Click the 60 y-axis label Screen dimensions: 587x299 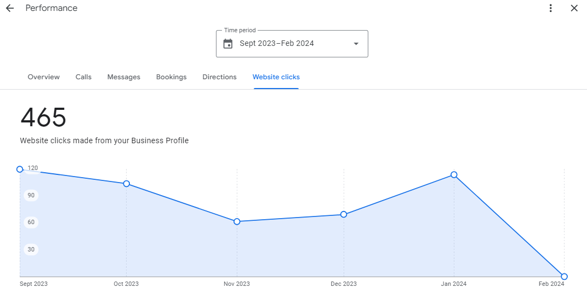[31, 222]
